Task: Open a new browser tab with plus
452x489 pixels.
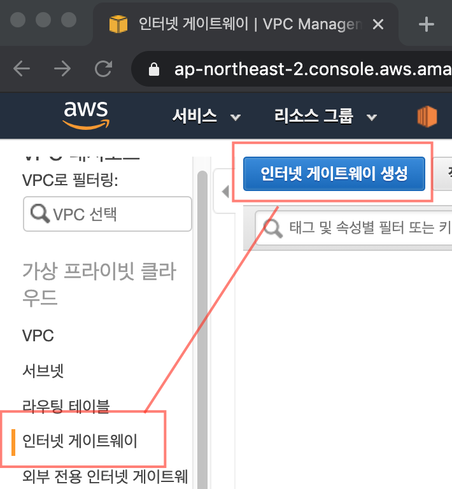Action: 426,24
